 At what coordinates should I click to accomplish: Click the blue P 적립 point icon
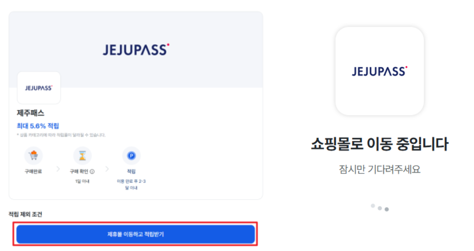[x=131, y=156]
